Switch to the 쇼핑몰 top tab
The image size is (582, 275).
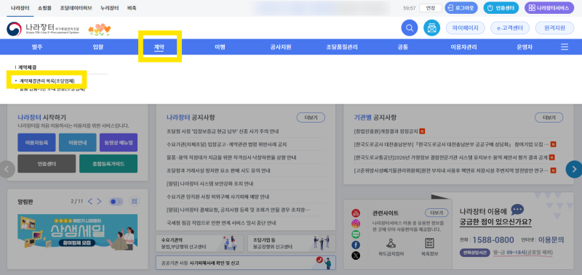click(x=44, y=8)
